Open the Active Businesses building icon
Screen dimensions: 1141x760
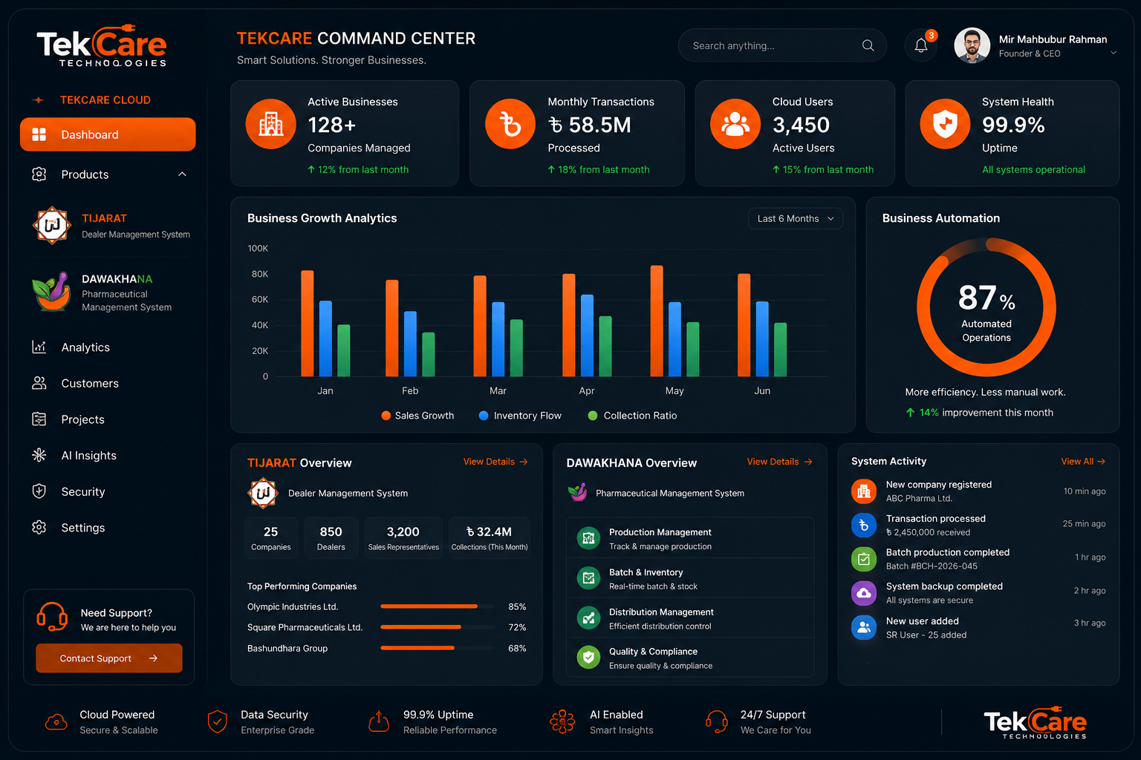(x=271, y=124)
